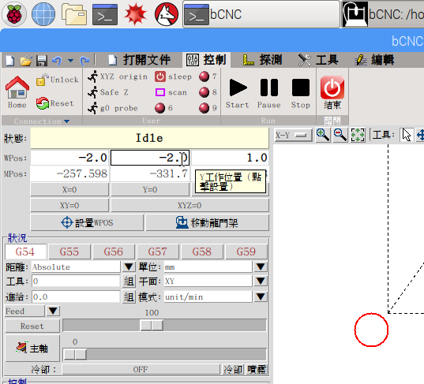
Task: Save using the floppy disk icon
Action: [42, 60]
